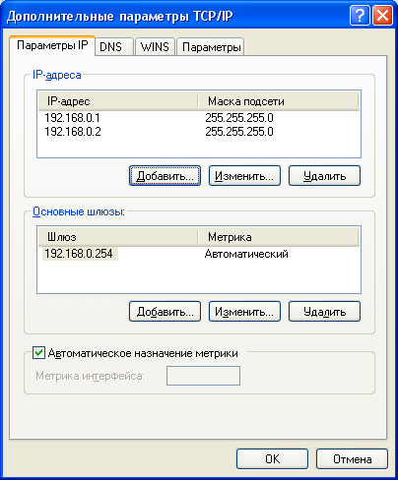Screen dimensions: 398x480
Task: Select IP address 192.168.0.2 row
Action: point(199,132)
